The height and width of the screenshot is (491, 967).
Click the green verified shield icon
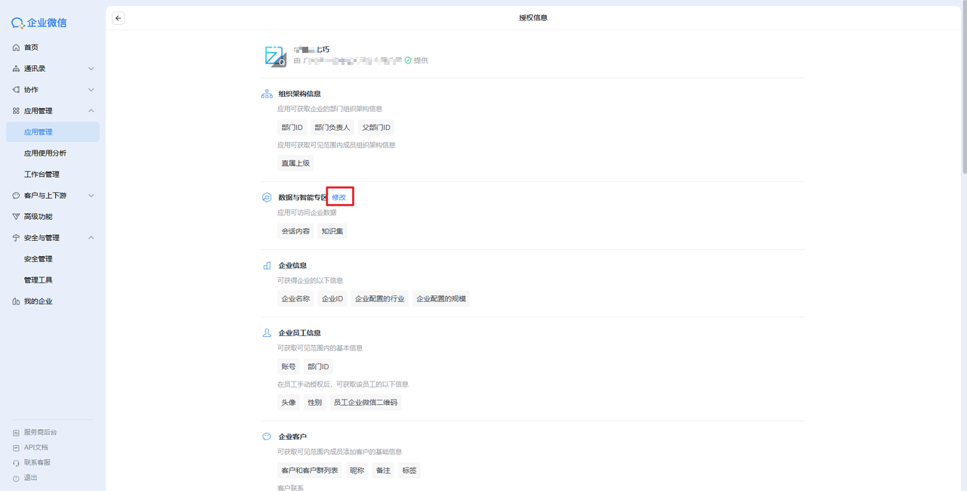[x=408, y=60]
